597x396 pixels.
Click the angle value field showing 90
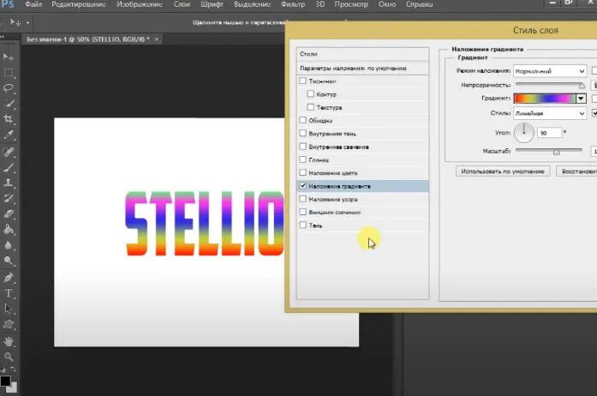(549, 133)
